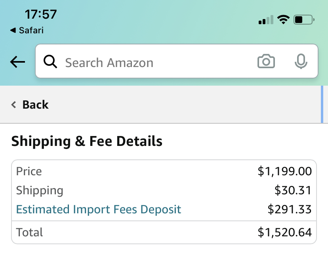Click the $291.33 import fees amount

pos(290,209)
